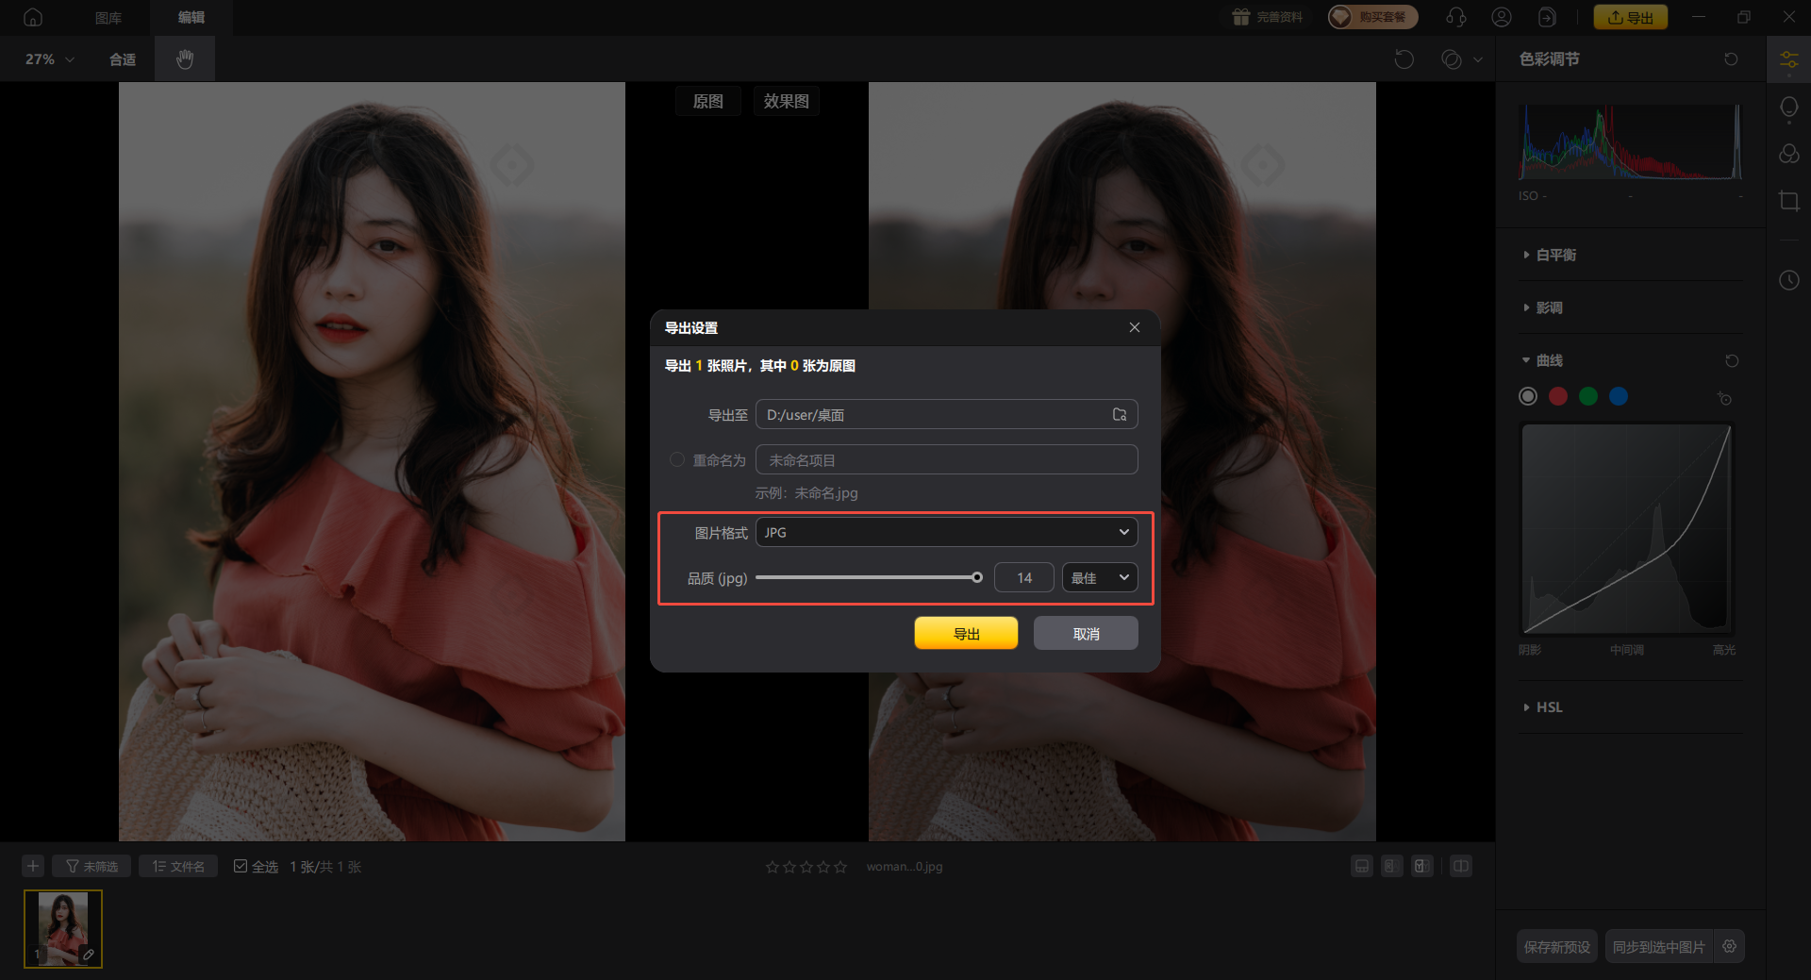Click the add photo plus button

point(33,866)
